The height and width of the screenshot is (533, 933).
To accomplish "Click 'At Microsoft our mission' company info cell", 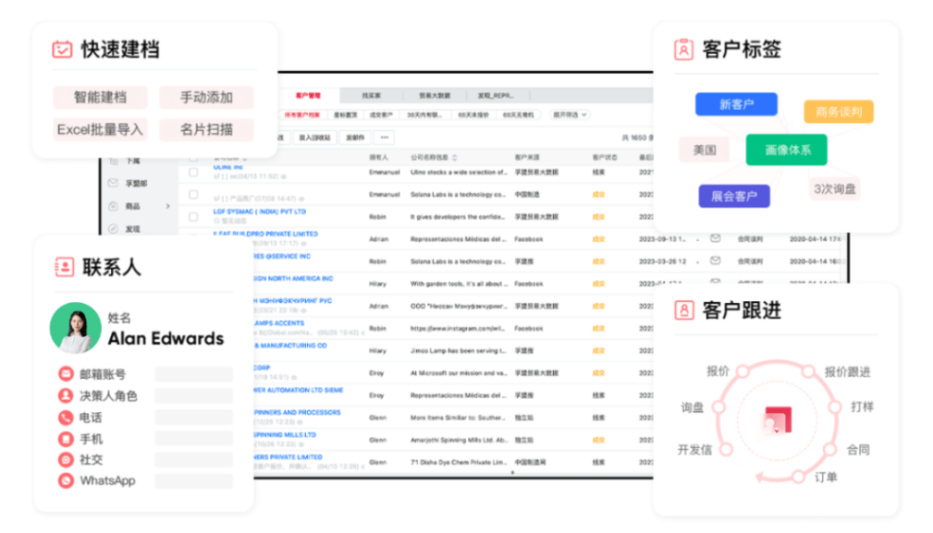I will tap(459, 373).
